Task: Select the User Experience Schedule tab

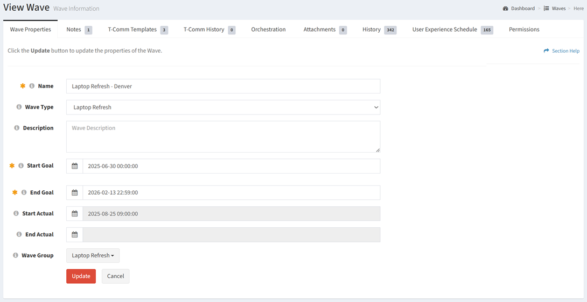Action: point(445,30)
